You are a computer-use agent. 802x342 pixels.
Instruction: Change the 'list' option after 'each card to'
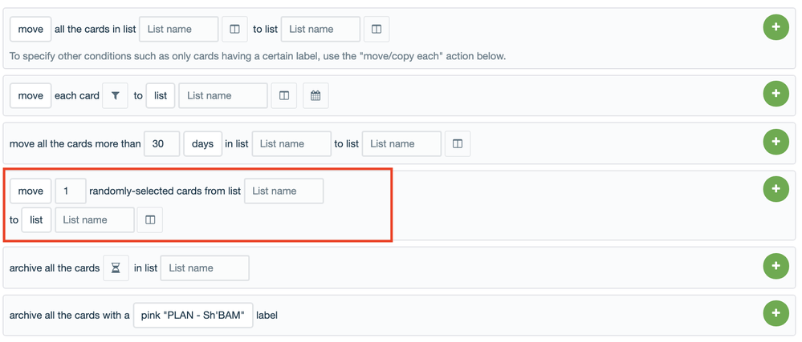coord(161,95)
